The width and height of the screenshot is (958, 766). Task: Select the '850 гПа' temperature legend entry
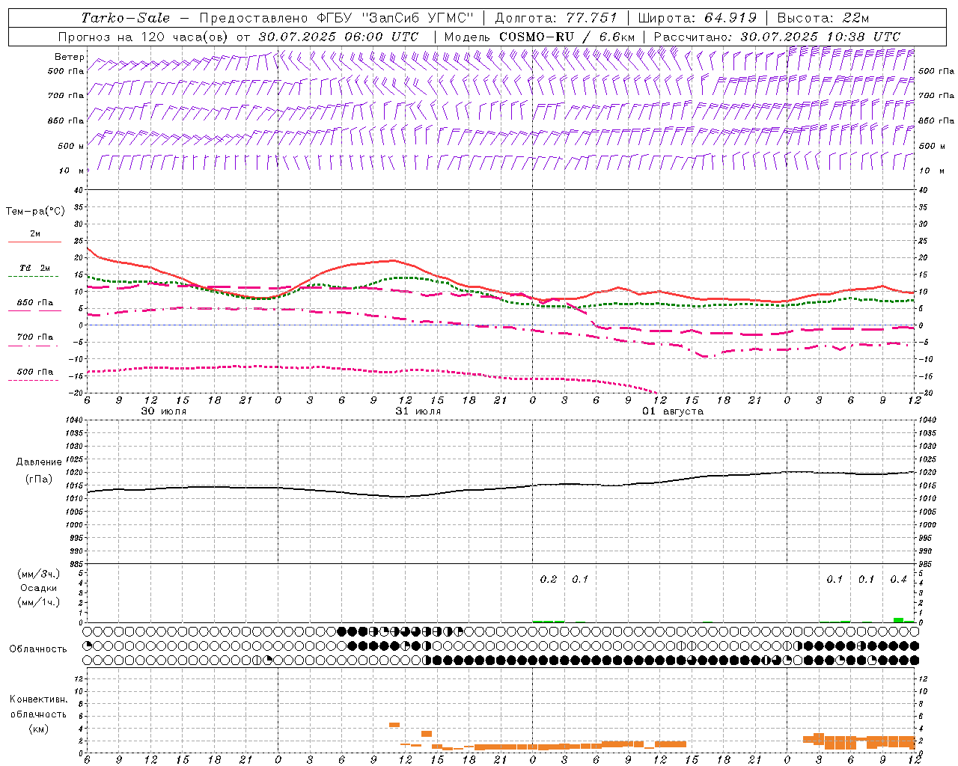coord(35,303)
